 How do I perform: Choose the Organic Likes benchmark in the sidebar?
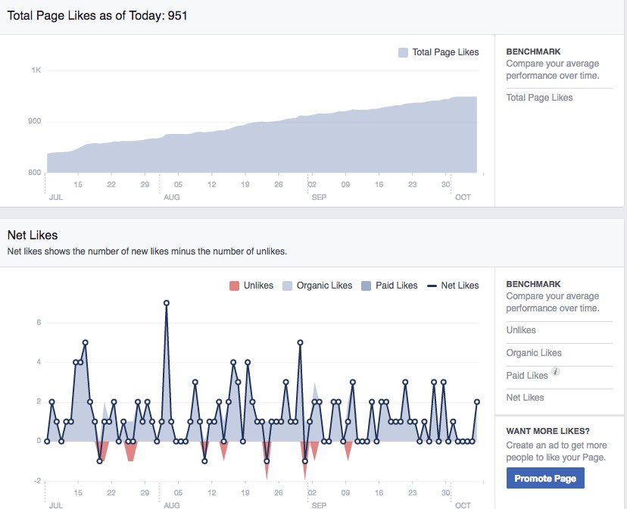533,353
